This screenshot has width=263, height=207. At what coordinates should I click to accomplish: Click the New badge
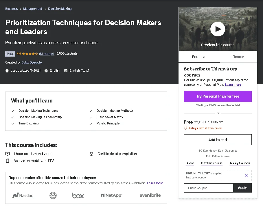click(x=10, y=54)
